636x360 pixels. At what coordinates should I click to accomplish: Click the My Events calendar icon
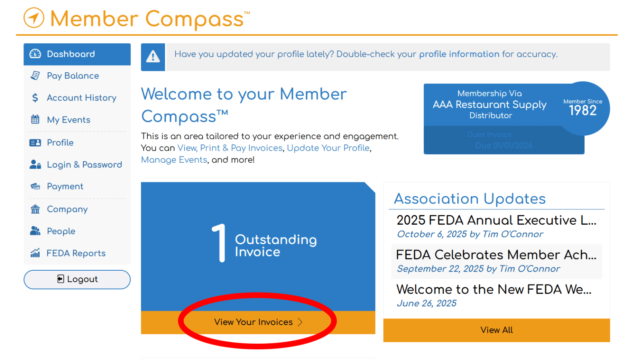[35, 119]
